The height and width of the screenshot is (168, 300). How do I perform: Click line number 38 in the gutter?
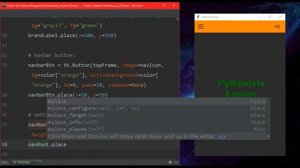pos(4,145)
